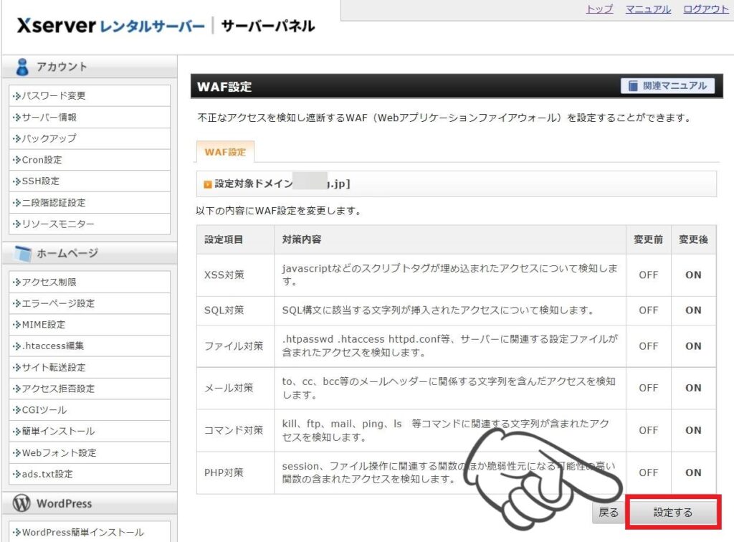
Task: Open the トップ link in header
Action: pyautogui.click(x=599, y=9)
